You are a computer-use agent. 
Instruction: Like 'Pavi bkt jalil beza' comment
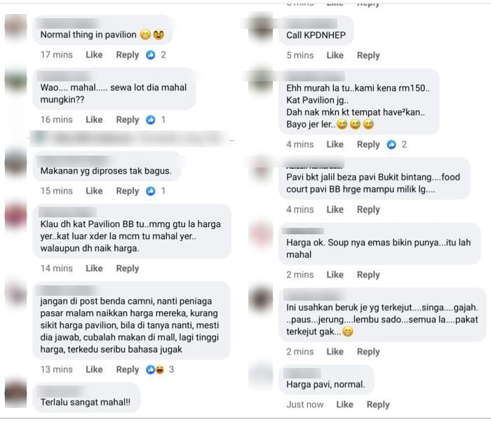coord(335,210)
